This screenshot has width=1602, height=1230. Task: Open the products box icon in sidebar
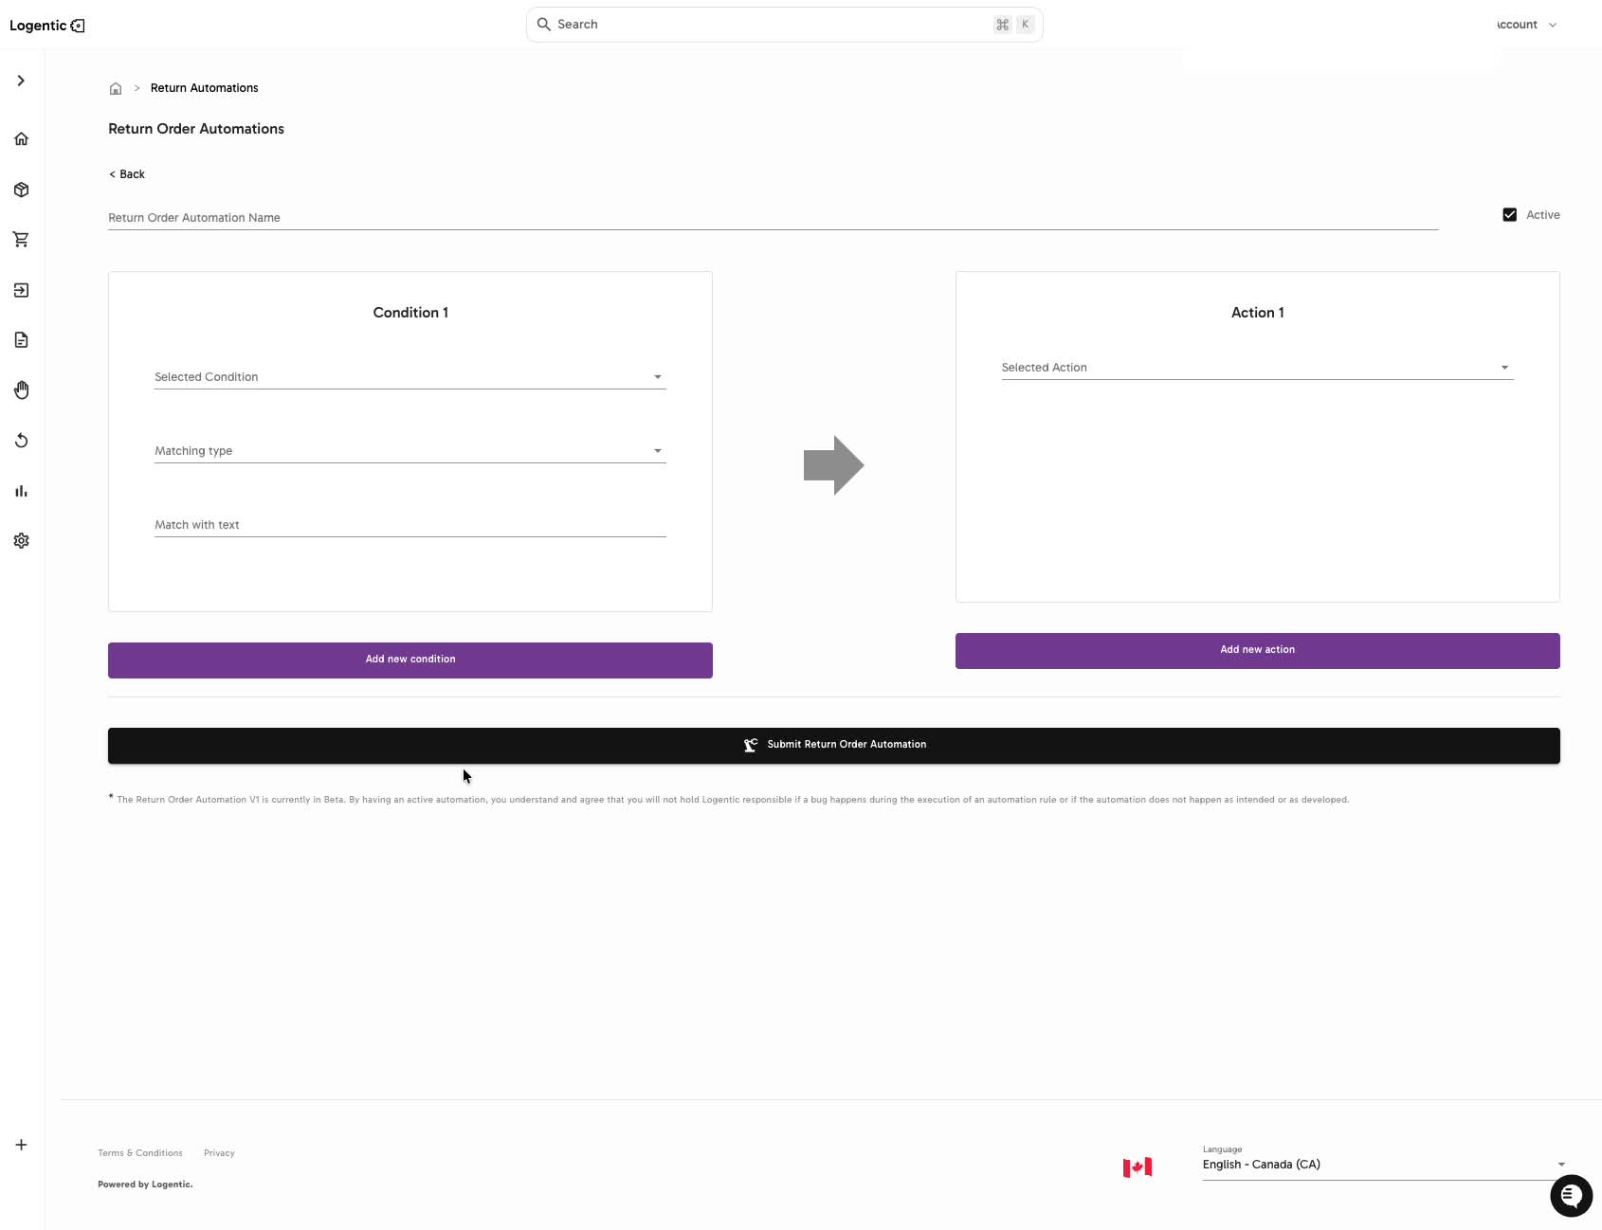click(21, 190)
